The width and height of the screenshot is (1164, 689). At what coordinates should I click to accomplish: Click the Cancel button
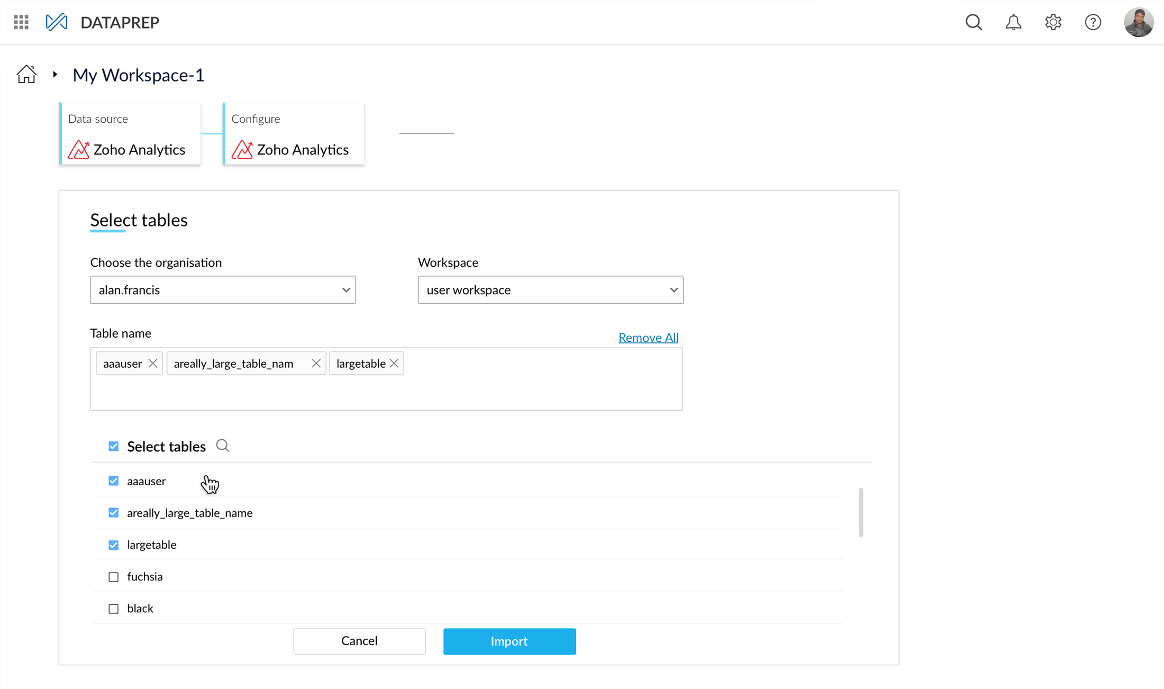coord(360,641)
